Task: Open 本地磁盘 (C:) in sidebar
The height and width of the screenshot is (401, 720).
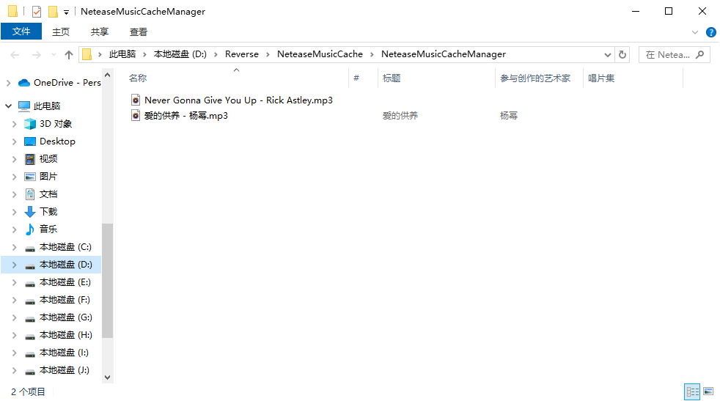Action: pos(65,247)
